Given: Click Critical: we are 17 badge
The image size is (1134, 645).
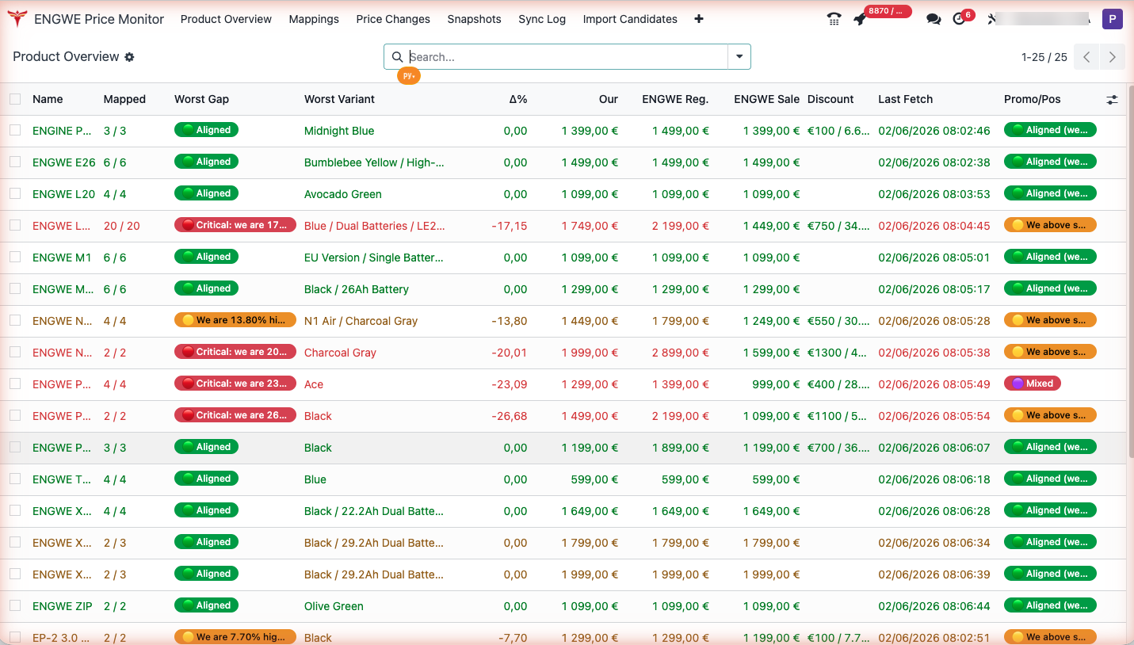Looking at the screenshot, I should [235, 225].
